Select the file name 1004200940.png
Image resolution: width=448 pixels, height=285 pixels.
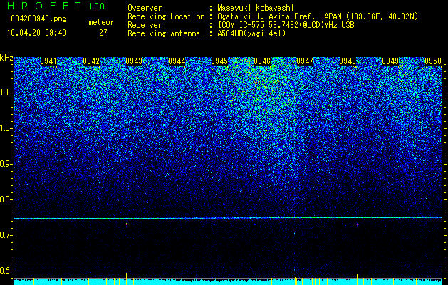pyautogui.click(x=37, y=19)
